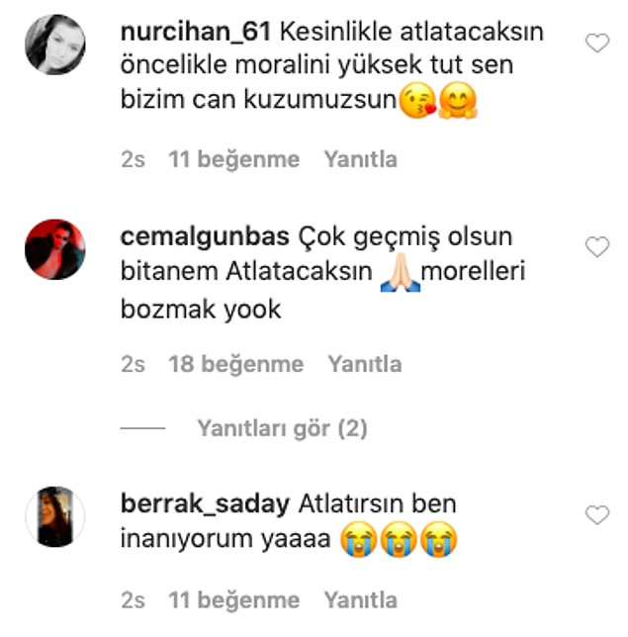Like berrak_saday's comment with the heart
The width and height of the screenshot is (628, 637).
point(597,514)
